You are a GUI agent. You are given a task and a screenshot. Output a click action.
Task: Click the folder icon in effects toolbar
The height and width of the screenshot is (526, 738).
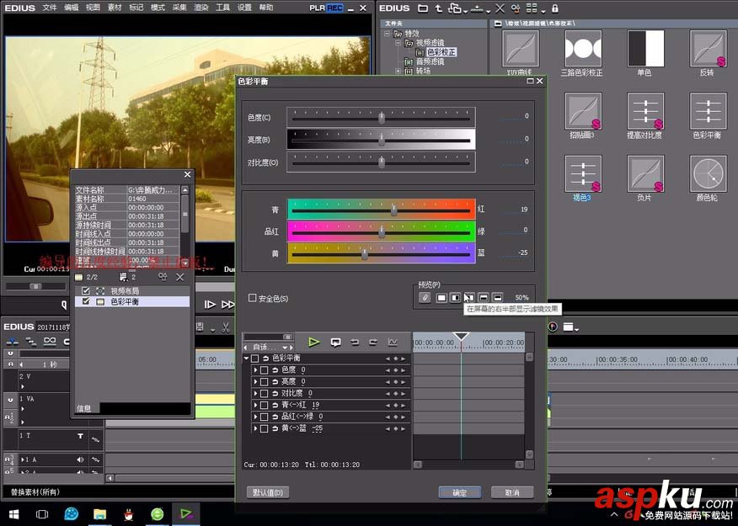423,8
